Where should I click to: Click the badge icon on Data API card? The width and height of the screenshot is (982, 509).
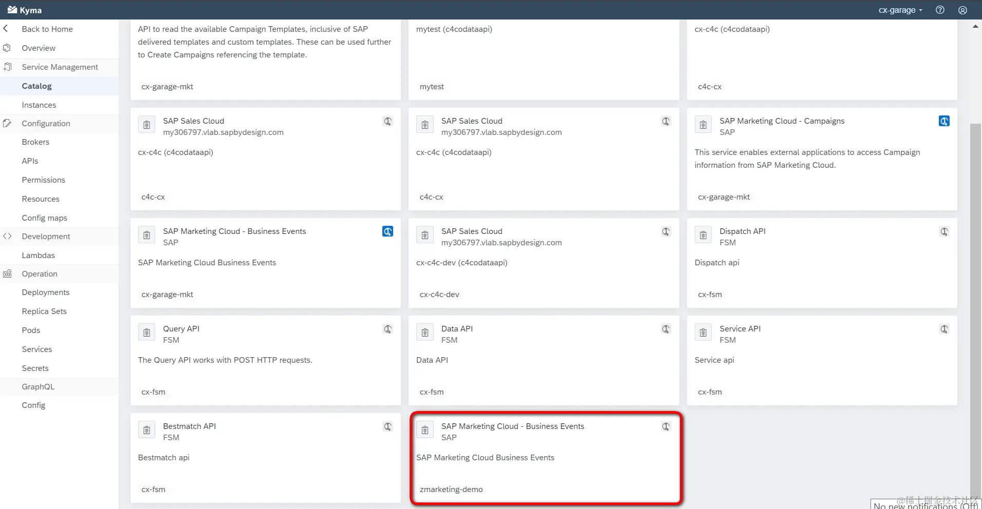point(666,329)
